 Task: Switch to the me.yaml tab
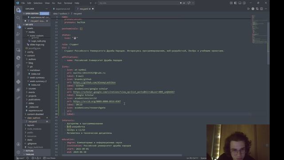85,9
